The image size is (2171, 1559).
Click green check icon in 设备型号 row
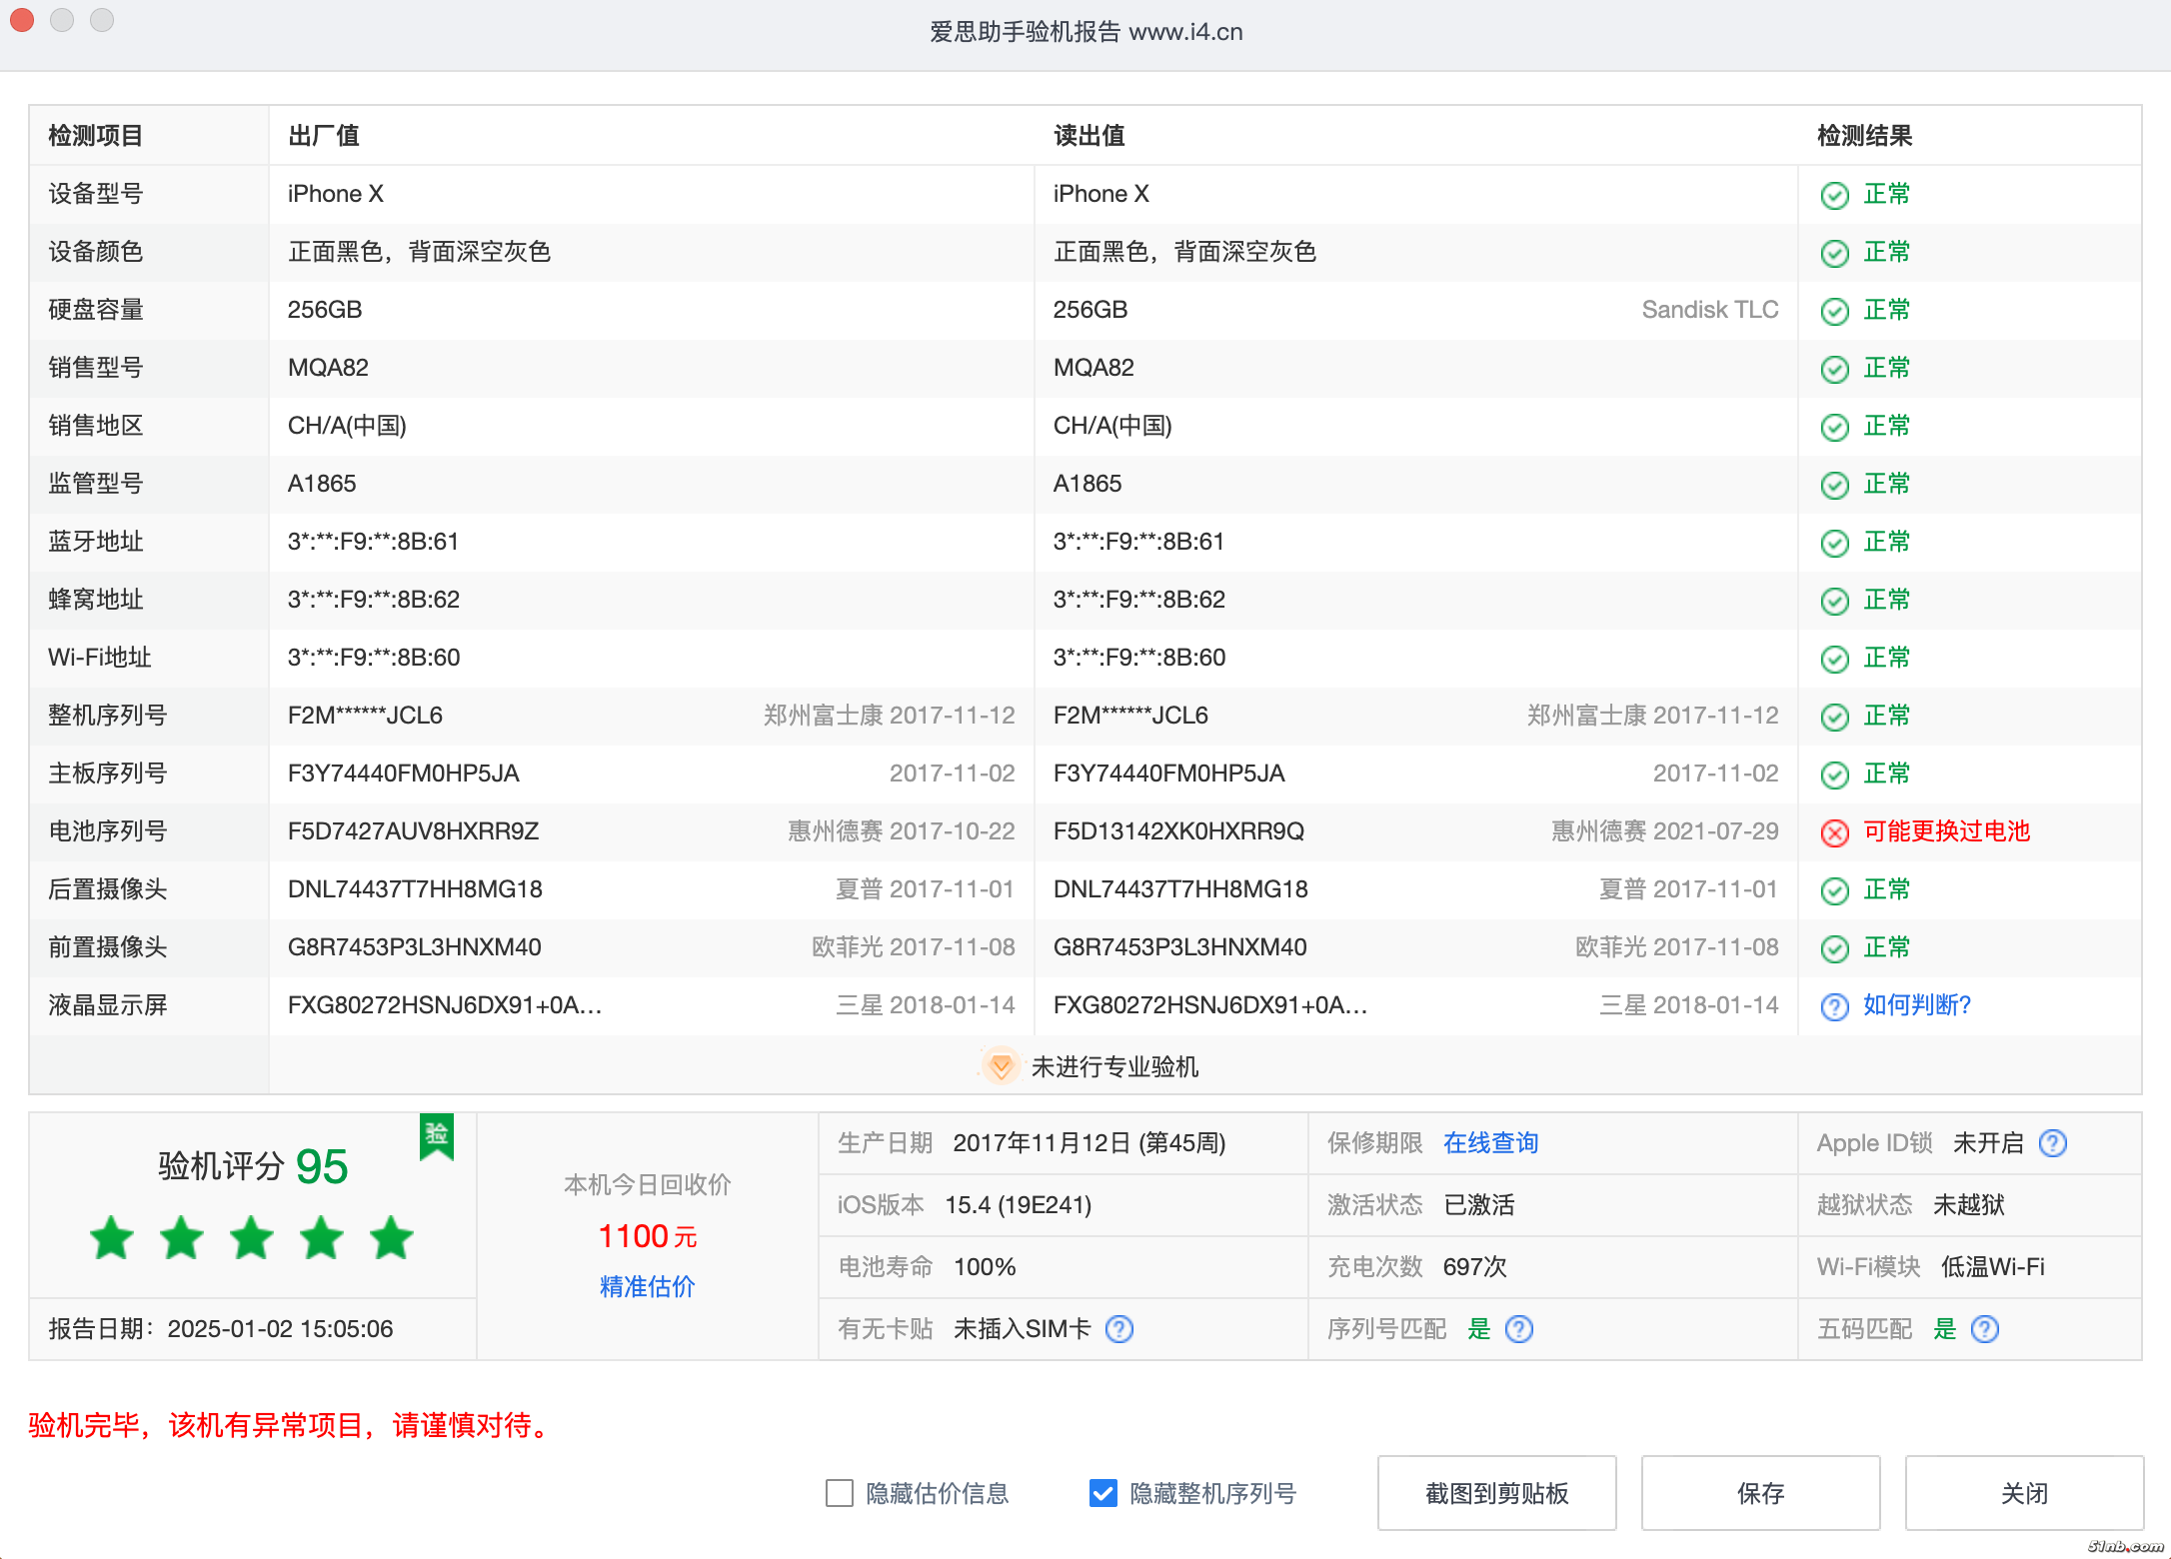(1834, 195)
